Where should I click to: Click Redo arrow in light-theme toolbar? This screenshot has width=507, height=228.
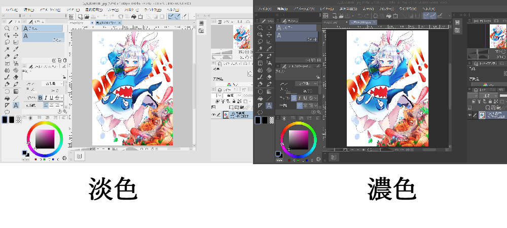[x=112, y=17]
